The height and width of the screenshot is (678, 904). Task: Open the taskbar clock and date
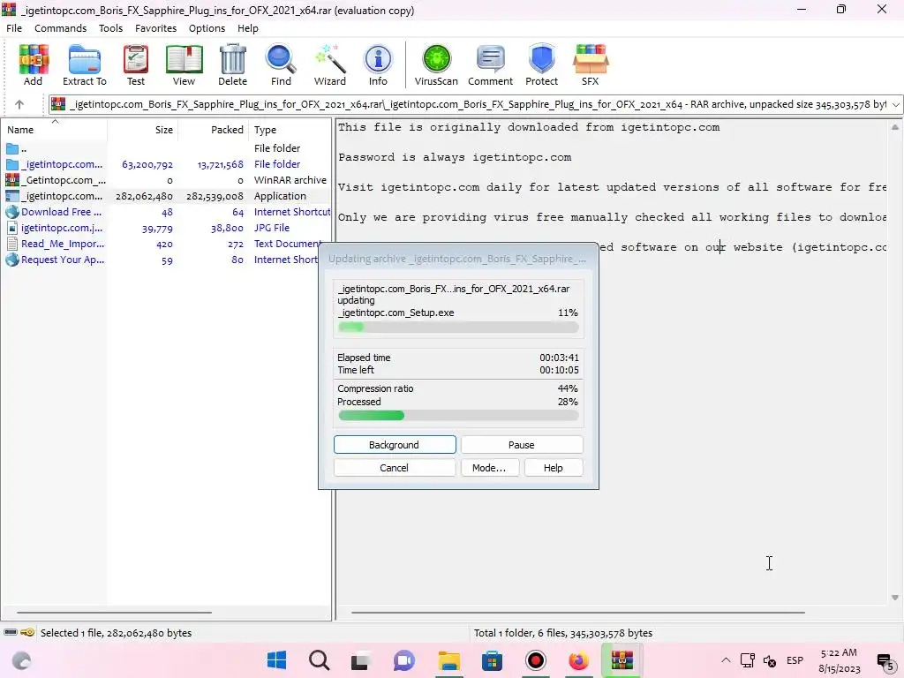coord(839,660)
